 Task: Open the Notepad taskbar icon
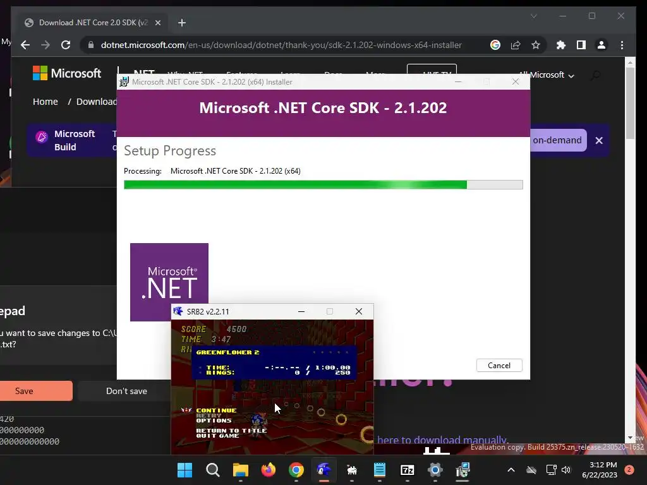point(380,470)
